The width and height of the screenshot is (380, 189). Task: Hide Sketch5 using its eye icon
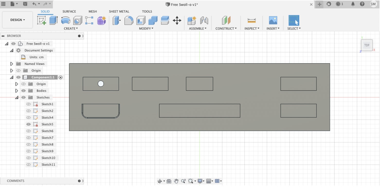click(x=29, y=124)
